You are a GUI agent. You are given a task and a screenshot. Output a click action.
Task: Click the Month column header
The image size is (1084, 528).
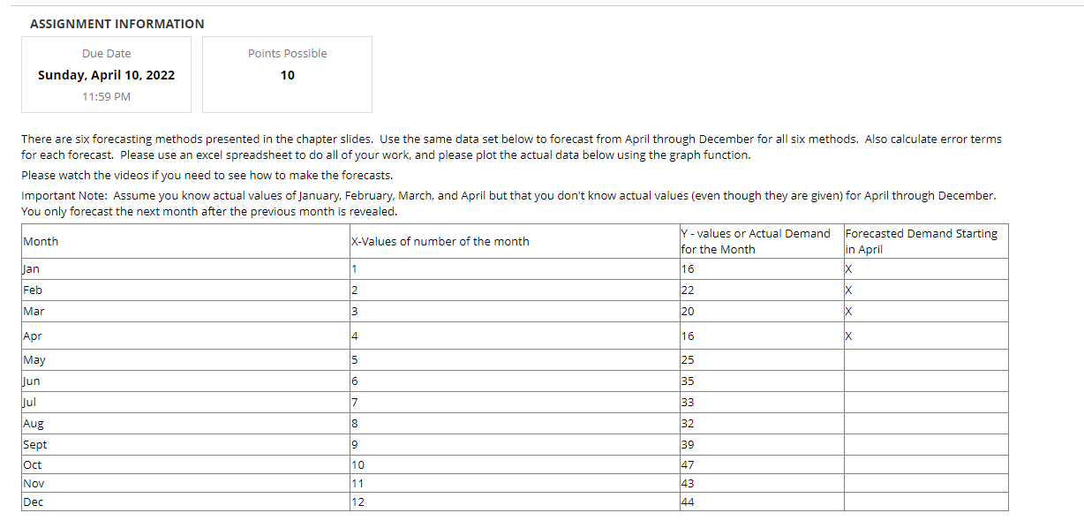click(41, 240)
